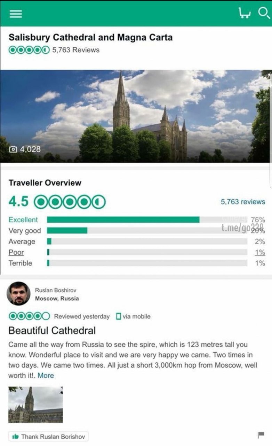Open the photo count camera icon
Screen dimensions: 272x446
(13, 149)
